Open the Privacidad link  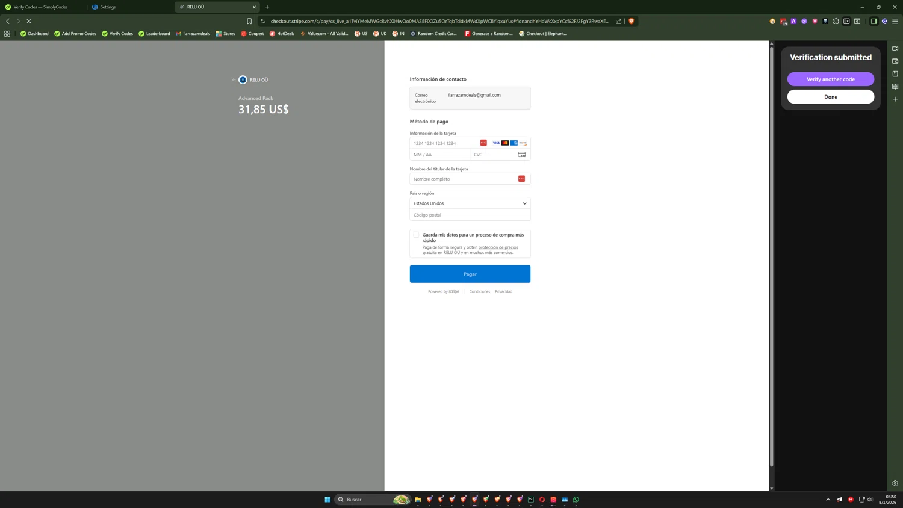click(504, 291)
